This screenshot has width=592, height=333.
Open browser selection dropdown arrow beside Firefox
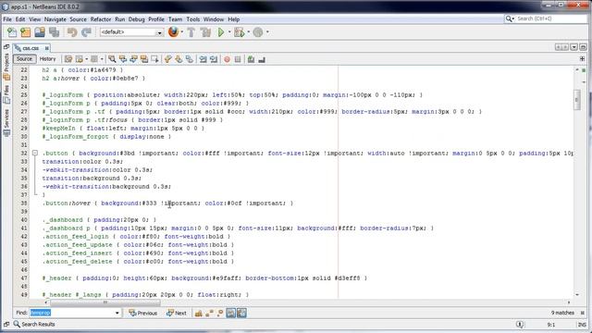point(181,32)
